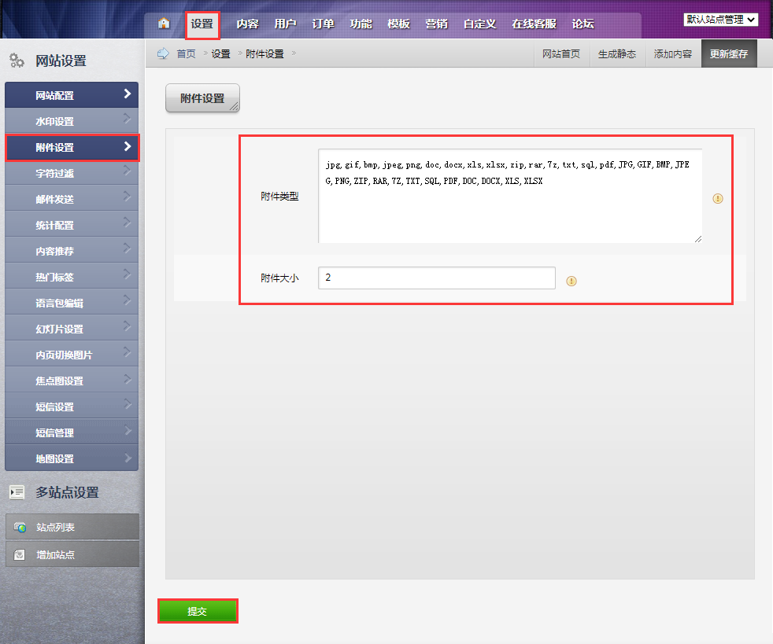773x644 pixels.
Task: Open the 模板 top menu
Action: click(x=398, y=24)
